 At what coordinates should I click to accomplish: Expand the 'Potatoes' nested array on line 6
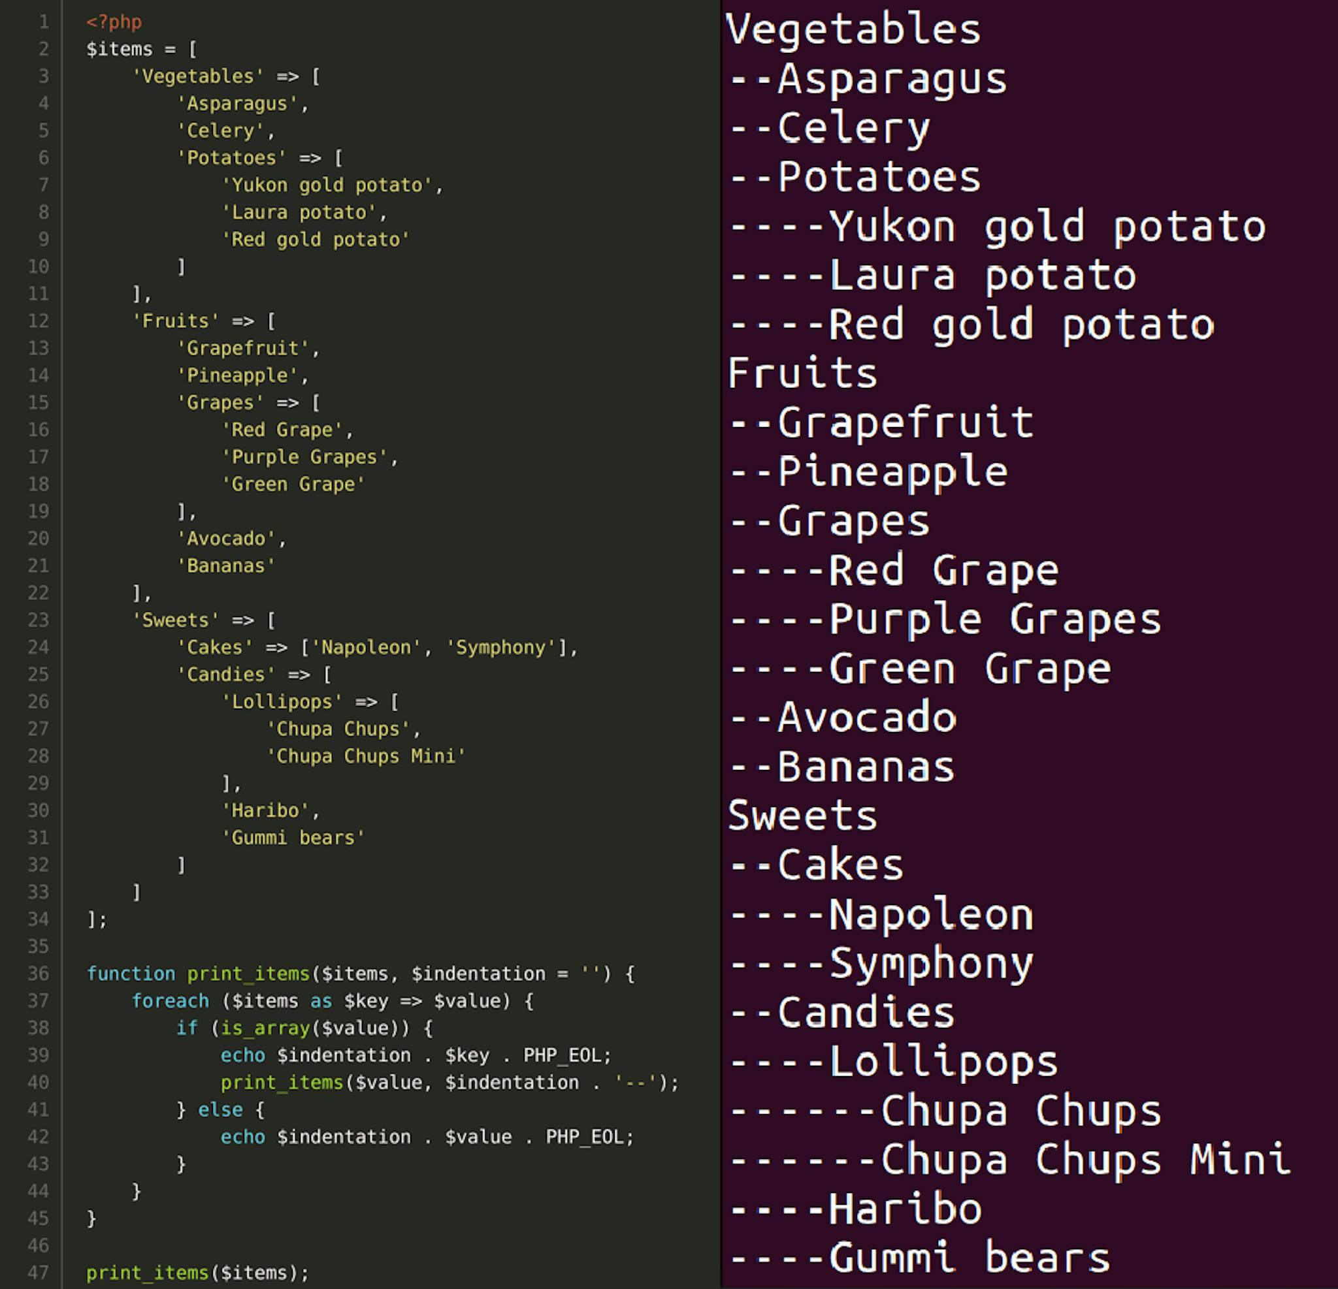tap(67, 156)
